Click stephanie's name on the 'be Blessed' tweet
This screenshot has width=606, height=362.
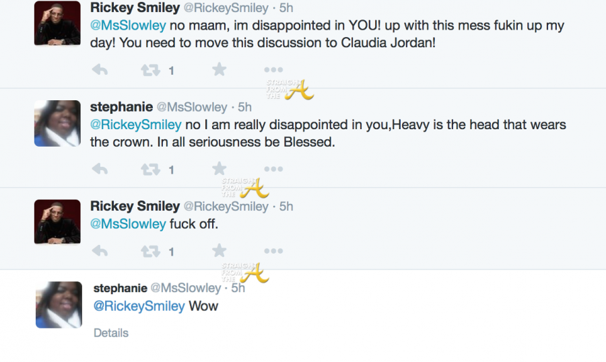(121, 107)
